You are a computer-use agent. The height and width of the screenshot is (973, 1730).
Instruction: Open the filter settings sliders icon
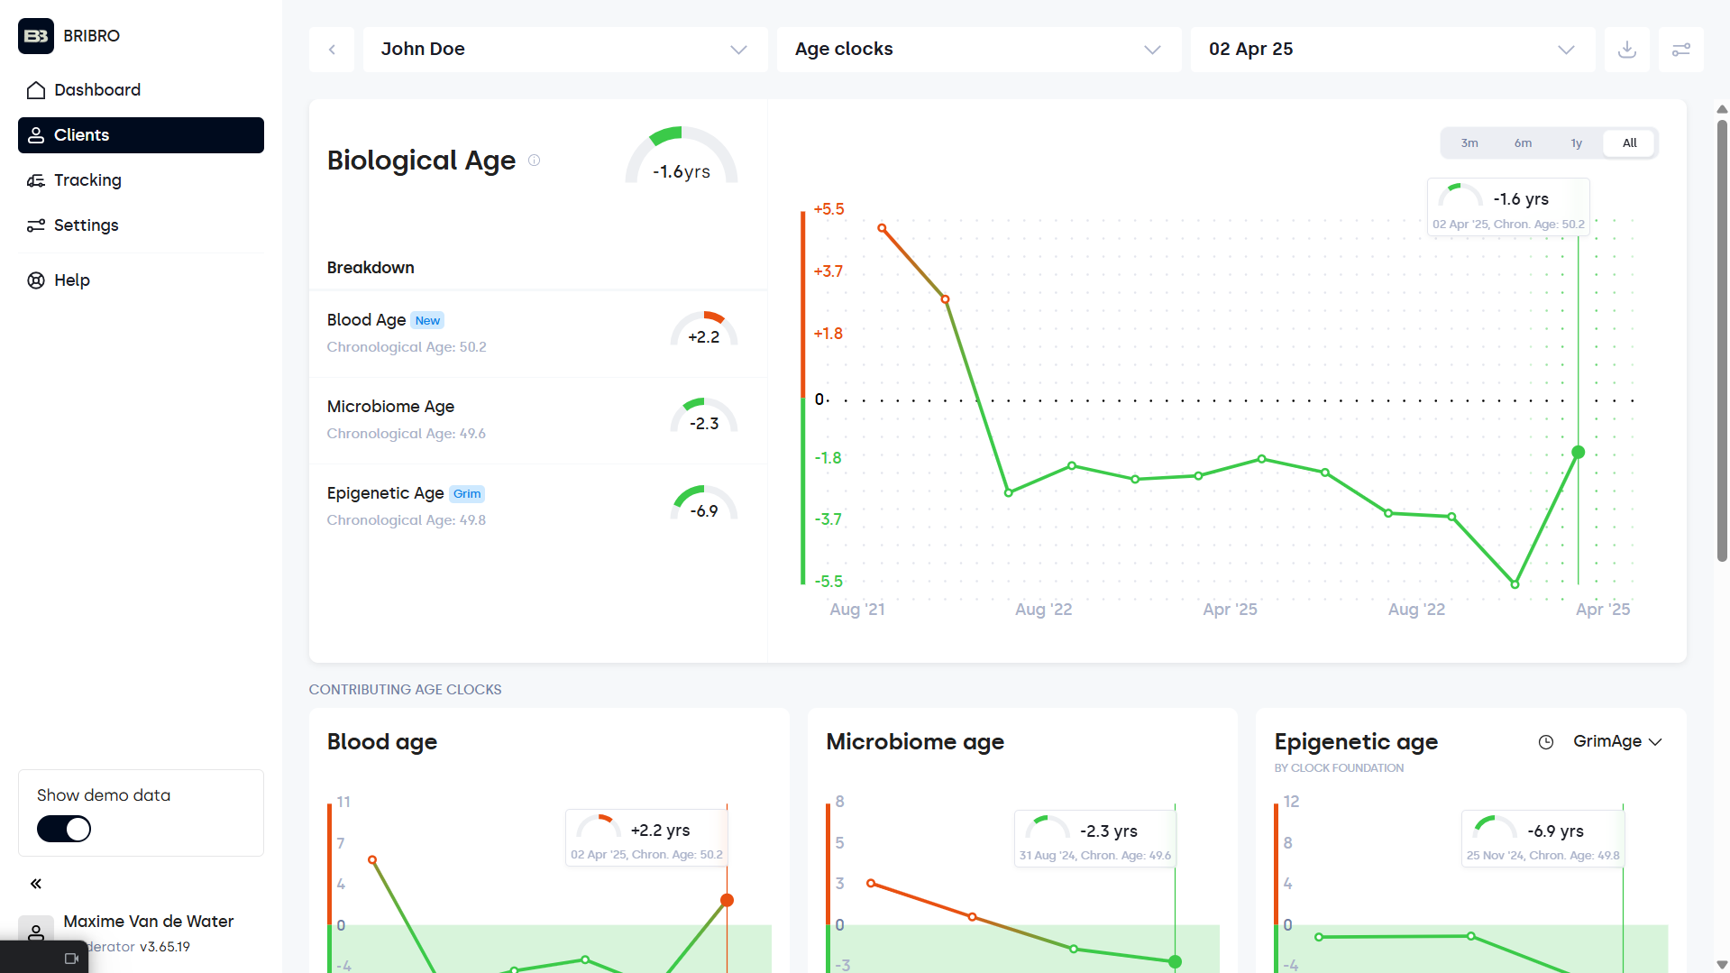coord(1680,50)
